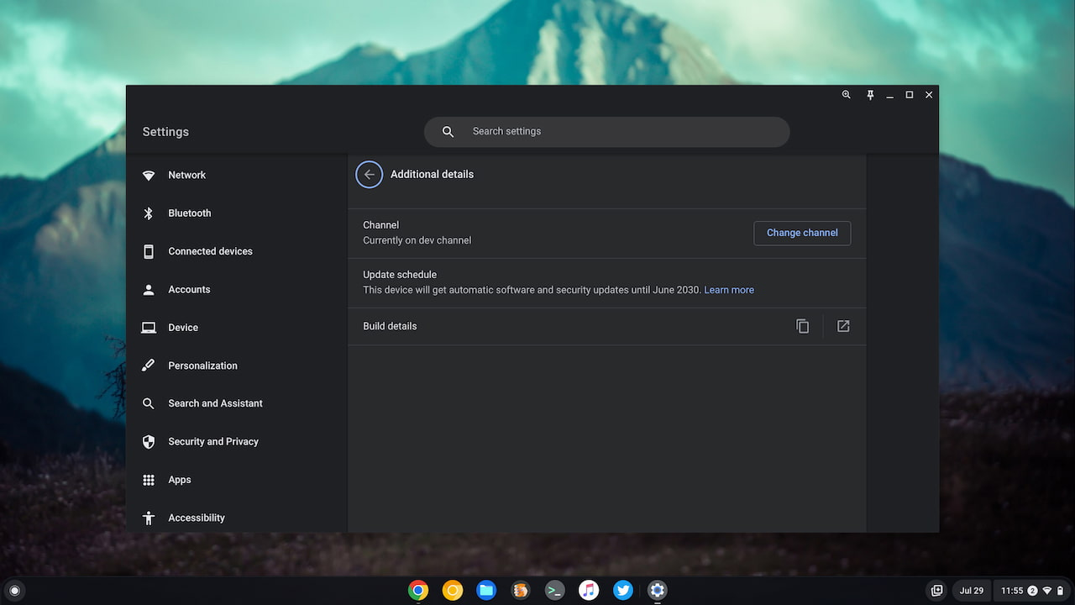Click the accessibility figure icon in the sidebar

point(149,518)
